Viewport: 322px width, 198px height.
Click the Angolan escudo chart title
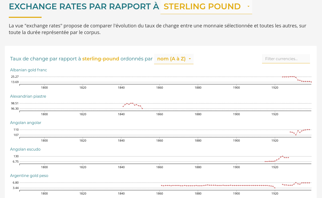tap(25, 149)
